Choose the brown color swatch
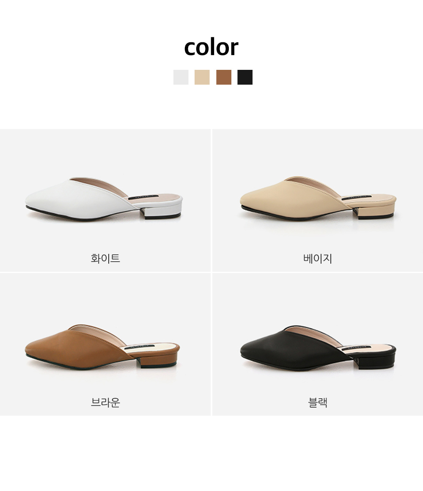 224,77
